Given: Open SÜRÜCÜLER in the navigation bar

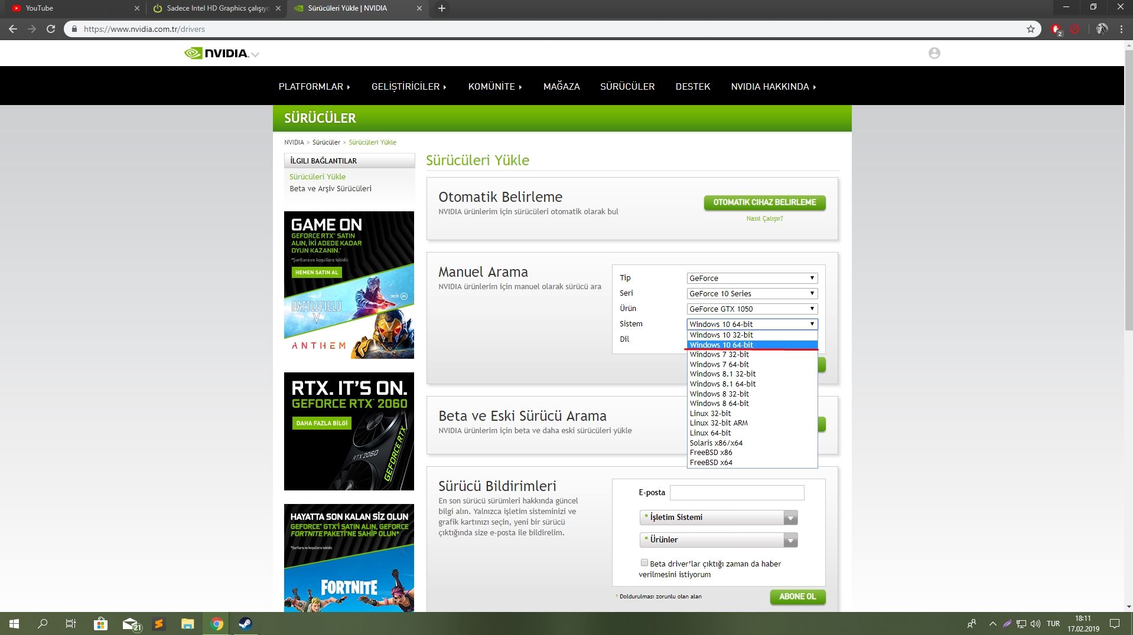Looking at the screenshot, I should click(627, 87).
